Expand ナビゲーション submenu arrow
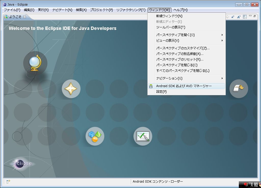 [x=222, y=78]
